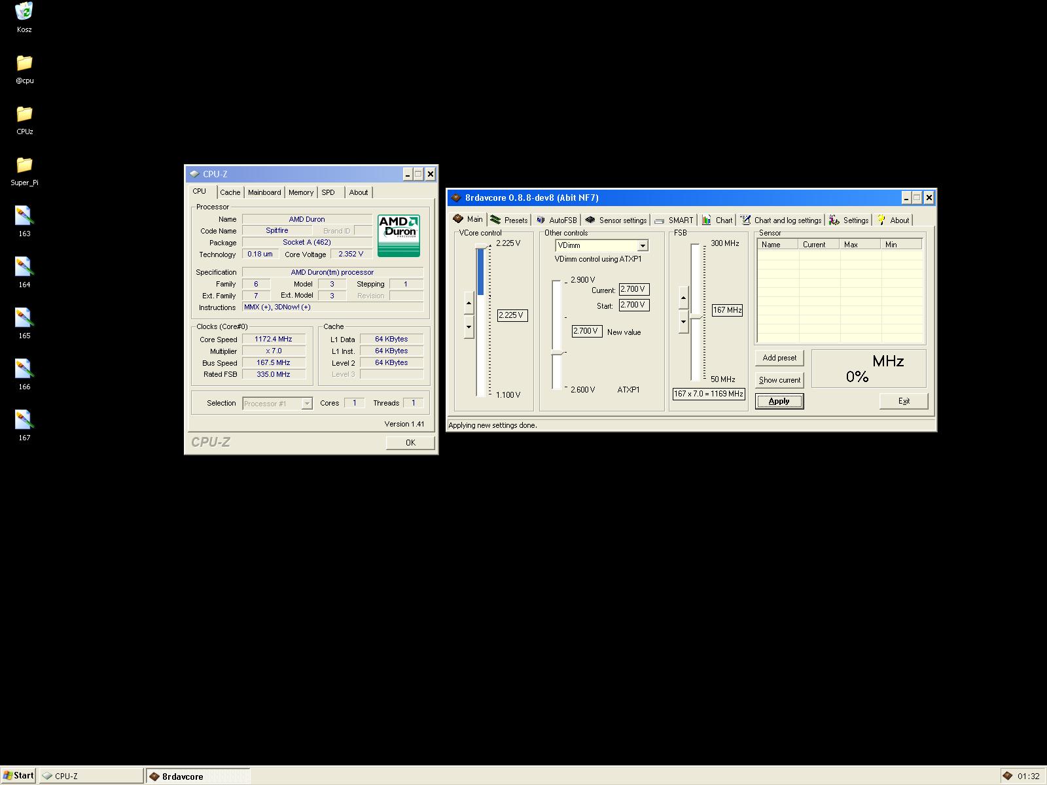Click the AMD Duron logo in CPU-Z

coord(399,235)
